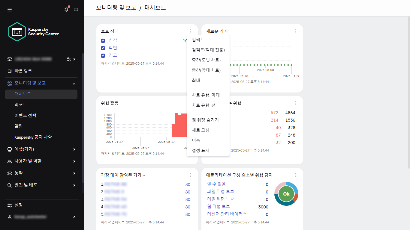410x230 pixels.
Task: Click the green Ok donut chart
Action: pos(286,194)
